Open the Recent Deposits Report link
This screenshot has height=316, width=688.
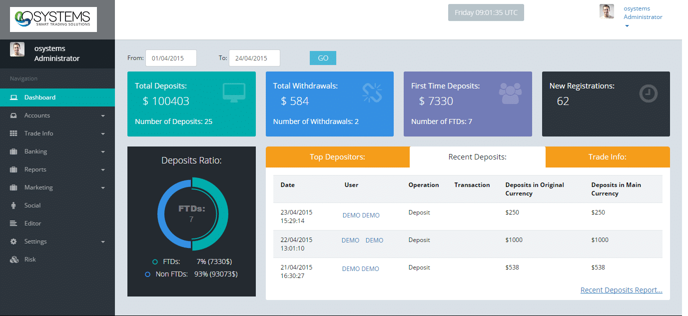coord(621,290)
